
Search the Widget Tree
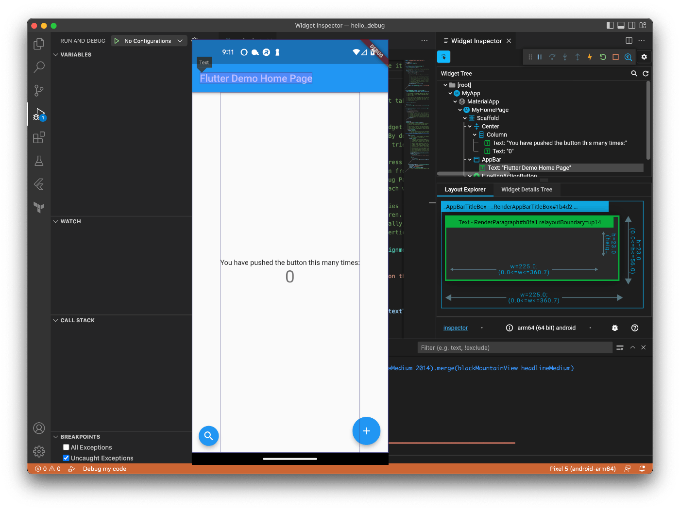click(x=634, y=73)
